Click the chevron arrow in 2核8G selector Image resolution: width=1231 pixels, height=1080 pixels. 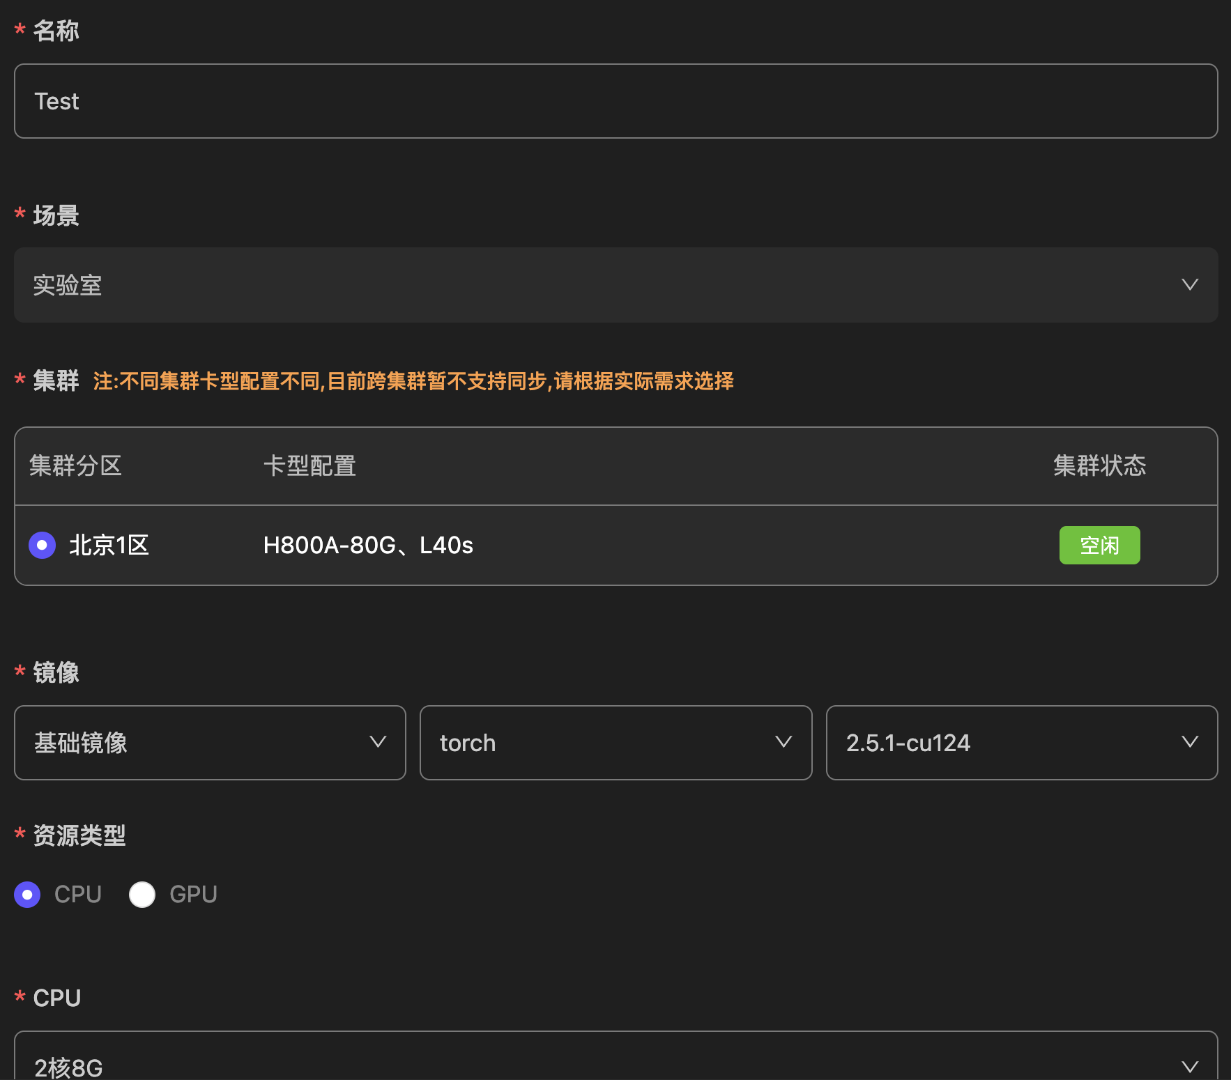click(x=1189, y=1066)
